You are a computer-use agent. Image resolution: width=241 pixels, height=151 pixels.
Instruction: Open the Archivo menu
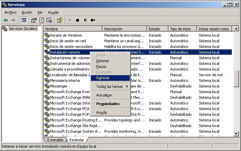[x=10, y=12]
